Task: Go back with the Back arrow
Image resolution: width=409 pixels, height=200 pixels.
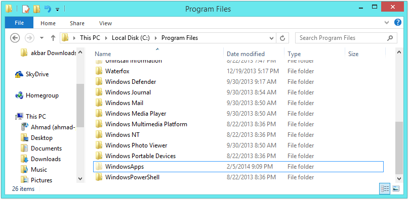Action: click(15, 38)
